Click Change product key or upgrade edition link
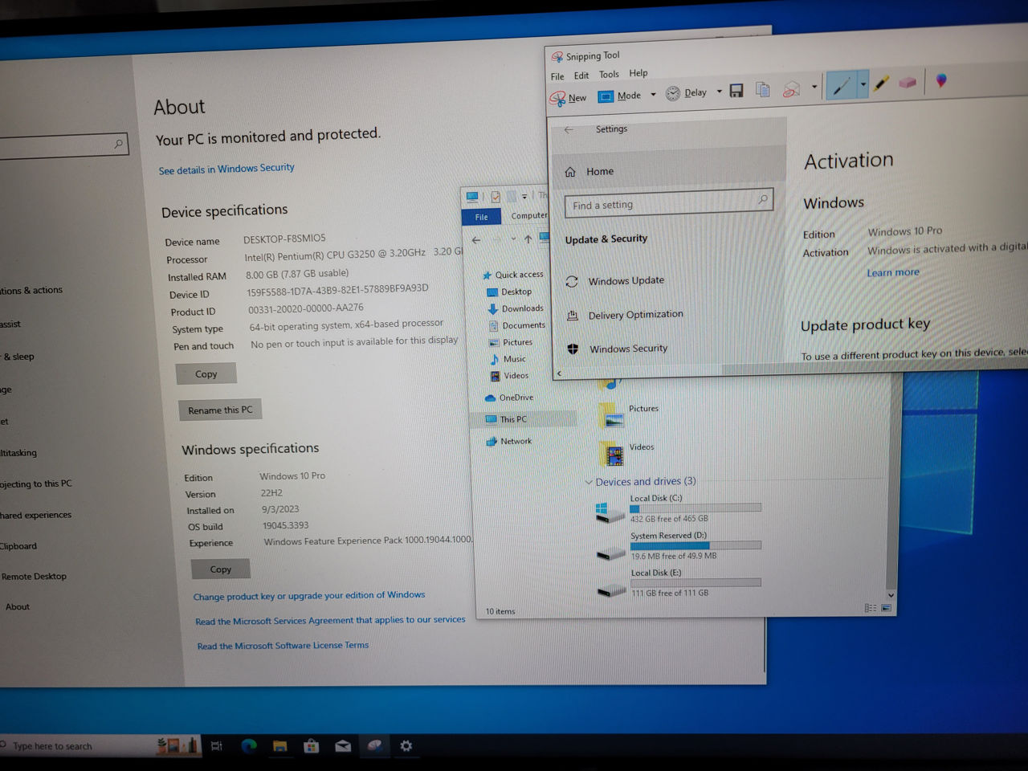1028x771 pixels. coord(309,596)
